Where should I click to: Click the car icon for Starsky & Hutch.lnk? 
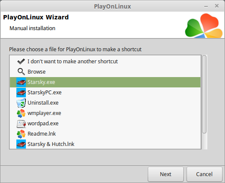pos(21,144)
